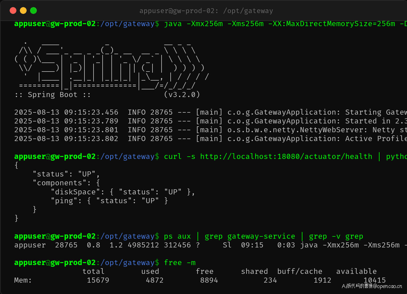Click -XX:MaxDirectMemorySize=256m in the java command

tap(332, 24)
